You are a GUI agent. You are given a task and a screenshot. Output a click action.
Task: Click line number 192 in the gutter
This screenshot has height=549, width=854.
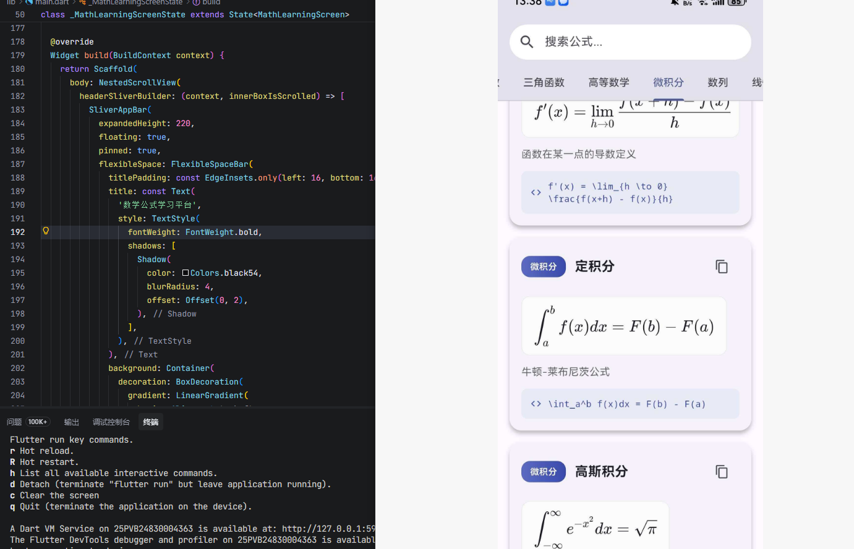(18, 232)
